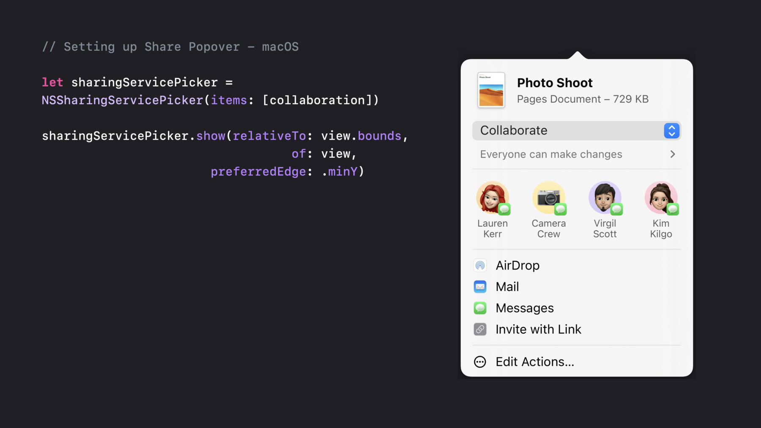Select the Camera Crew group avatar
This screenshot has height=428, width=761.
pos(549,198)
